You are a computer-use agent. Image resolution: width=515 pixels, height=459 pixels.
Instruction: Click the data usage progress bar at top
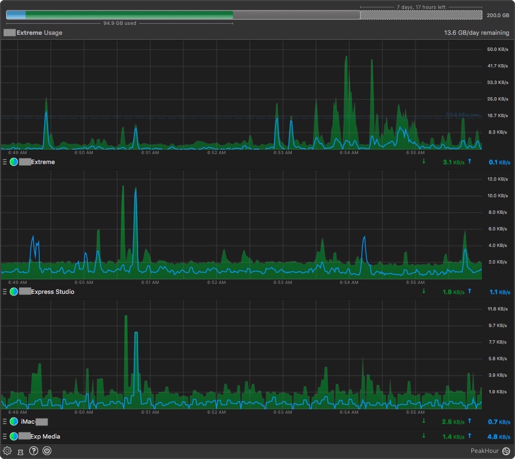pos(244,15)
